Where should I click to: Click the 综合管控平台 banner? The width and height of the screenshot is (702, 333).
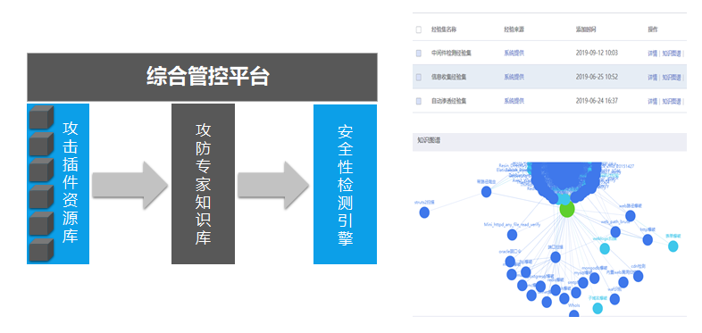point(202,77)
